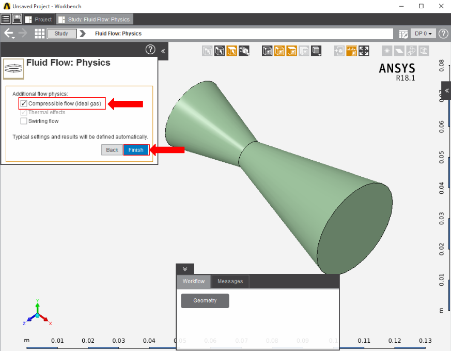451x351 pixels.
Task: Click the breadcrumb chevron after Study
Action: pyautogui.click(x=83, y=34)
